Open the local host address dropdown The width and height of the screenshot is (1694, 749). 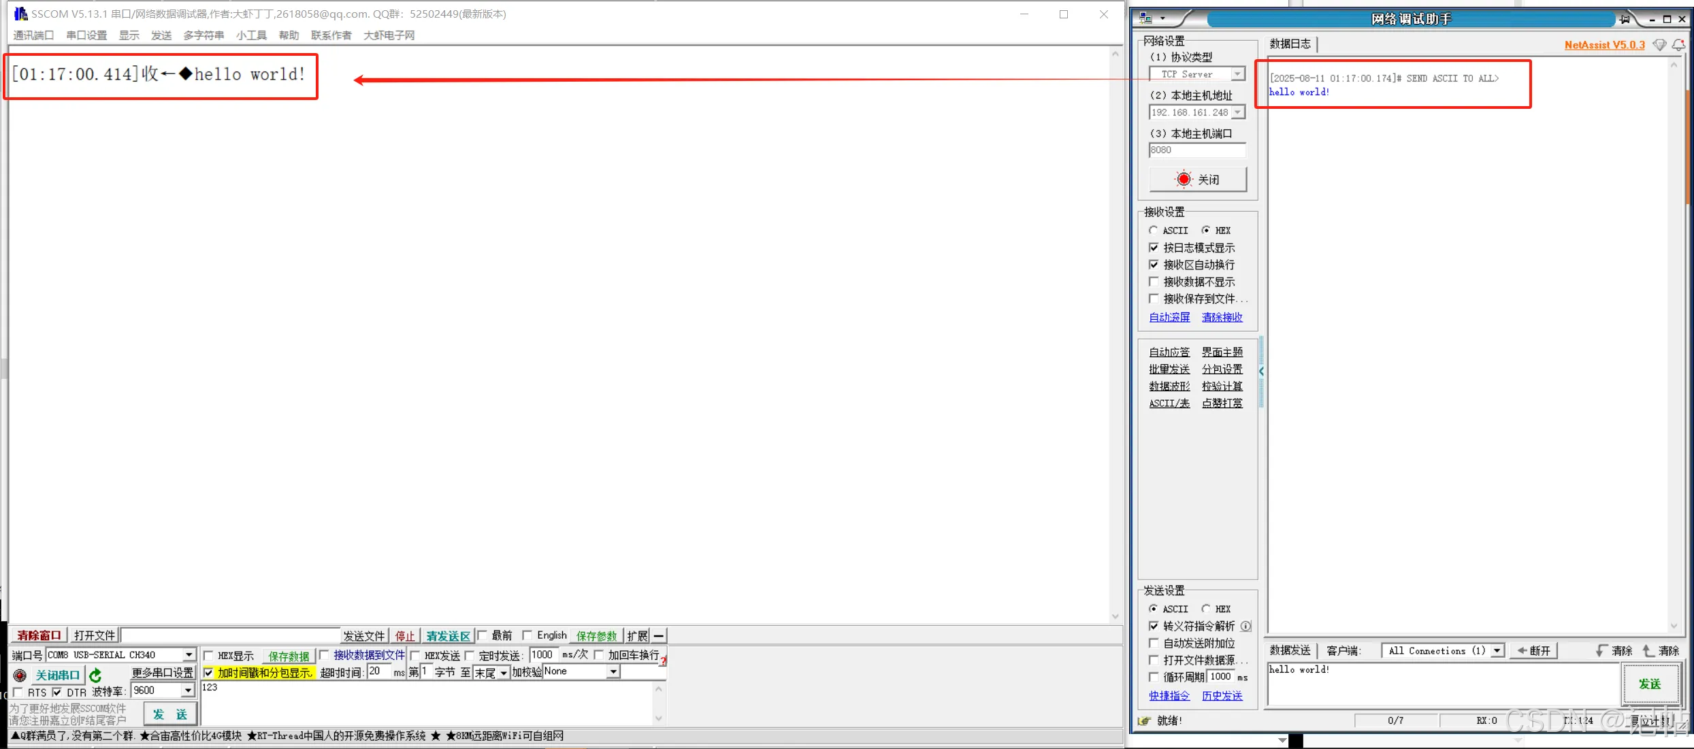pos(1238,112)
